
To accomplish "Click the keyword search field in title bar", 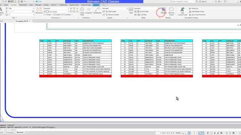I will coord(183,1).
